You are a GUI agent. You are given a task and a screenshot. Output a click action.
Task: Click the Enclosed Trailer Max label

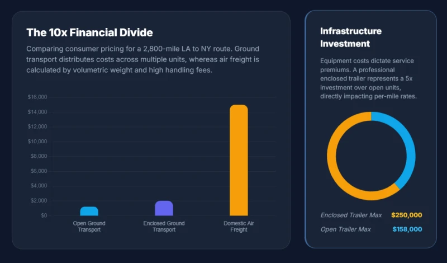coord(351,215)
